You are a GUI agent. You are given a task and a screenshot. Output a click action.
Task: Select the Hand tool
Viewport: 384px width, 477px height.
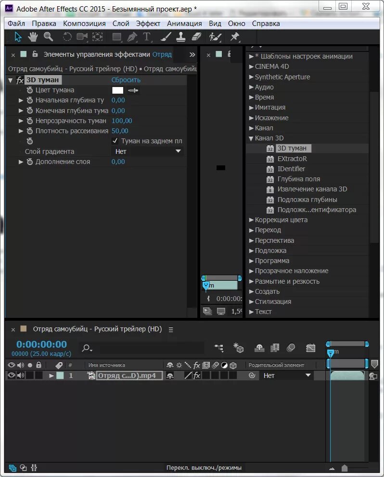tap(33, 37)
